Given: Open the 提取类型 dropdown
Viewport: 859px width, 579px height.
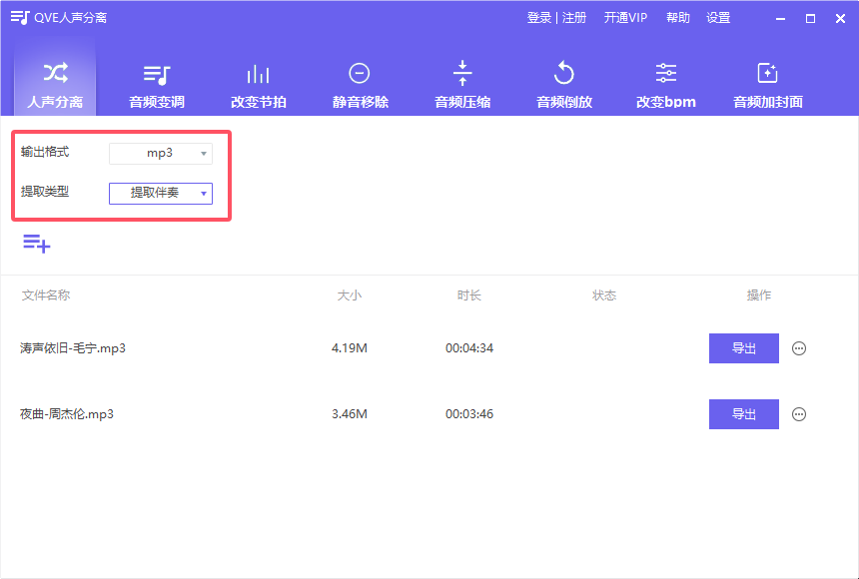Looking at the screenshot, I should [x=161, y=193].
